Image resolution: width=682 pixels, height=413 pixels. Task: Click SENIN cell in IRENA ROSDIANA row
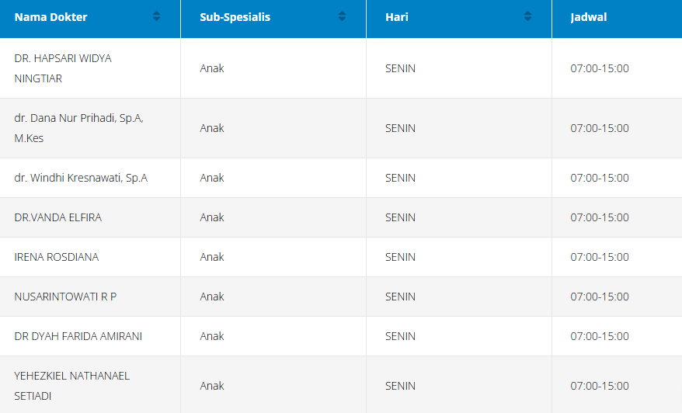pyautogui.click(x=400, y=257)
